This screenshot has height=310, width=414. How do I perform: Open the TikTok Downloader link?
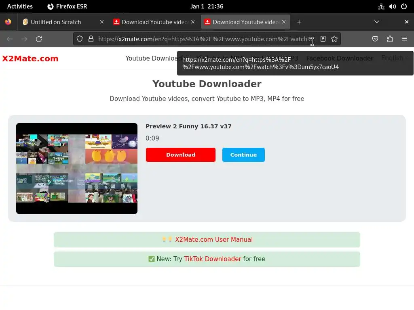(213, 259)
